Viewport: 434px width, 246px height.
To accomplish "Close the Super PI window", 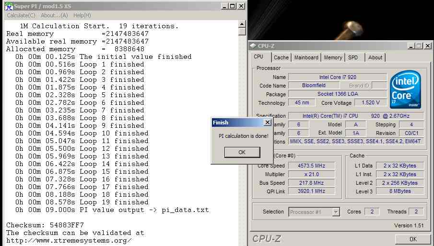I will pos(241,6).
